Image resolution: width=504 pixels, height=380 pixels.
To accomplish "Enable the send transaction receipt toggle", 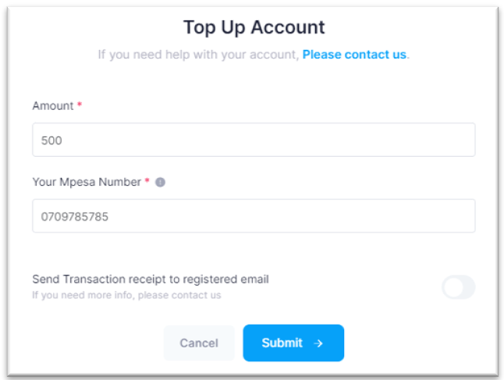I will click(458, 287).
